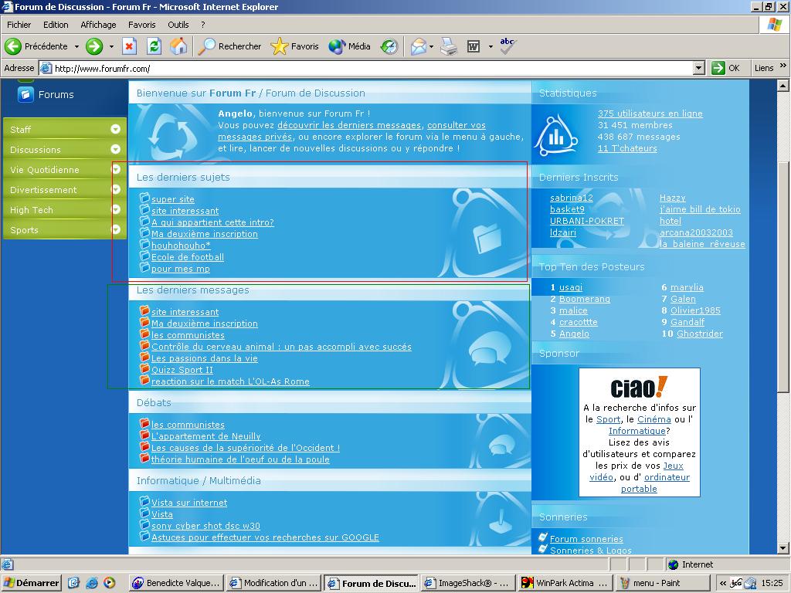Open the Affichage menu
Image resolution: width=791 pixels, height=593 pixels.
coord(98,25)
